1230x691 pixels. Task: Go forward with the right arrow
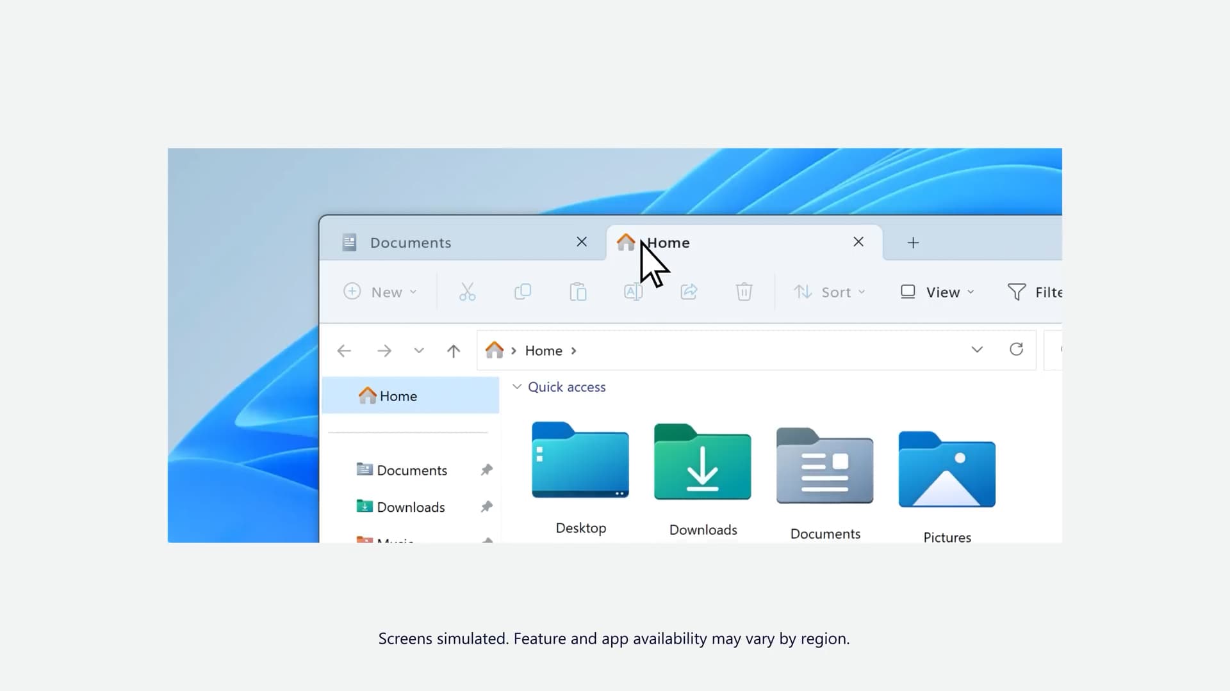[x=384, y=351]
